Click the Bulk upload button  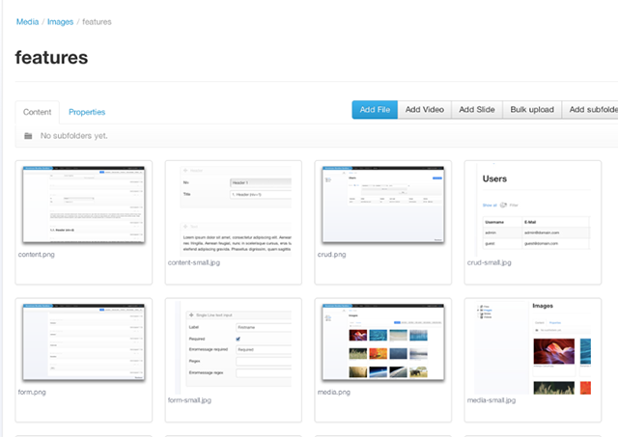[x=532, y=109]
